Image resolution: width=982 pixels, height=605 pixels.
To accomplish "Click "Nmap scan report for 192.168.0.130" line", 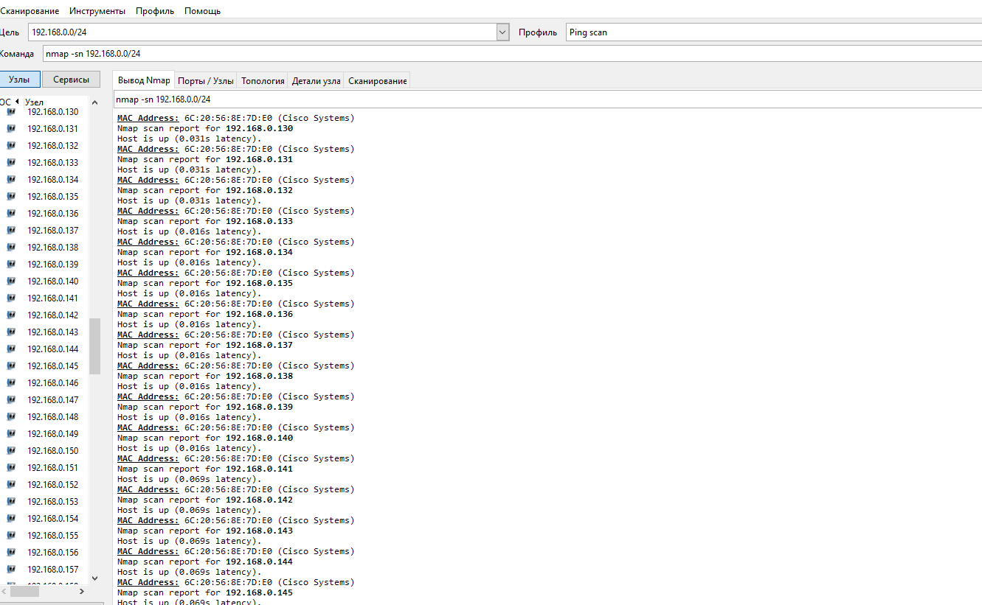I will (205, 128).
